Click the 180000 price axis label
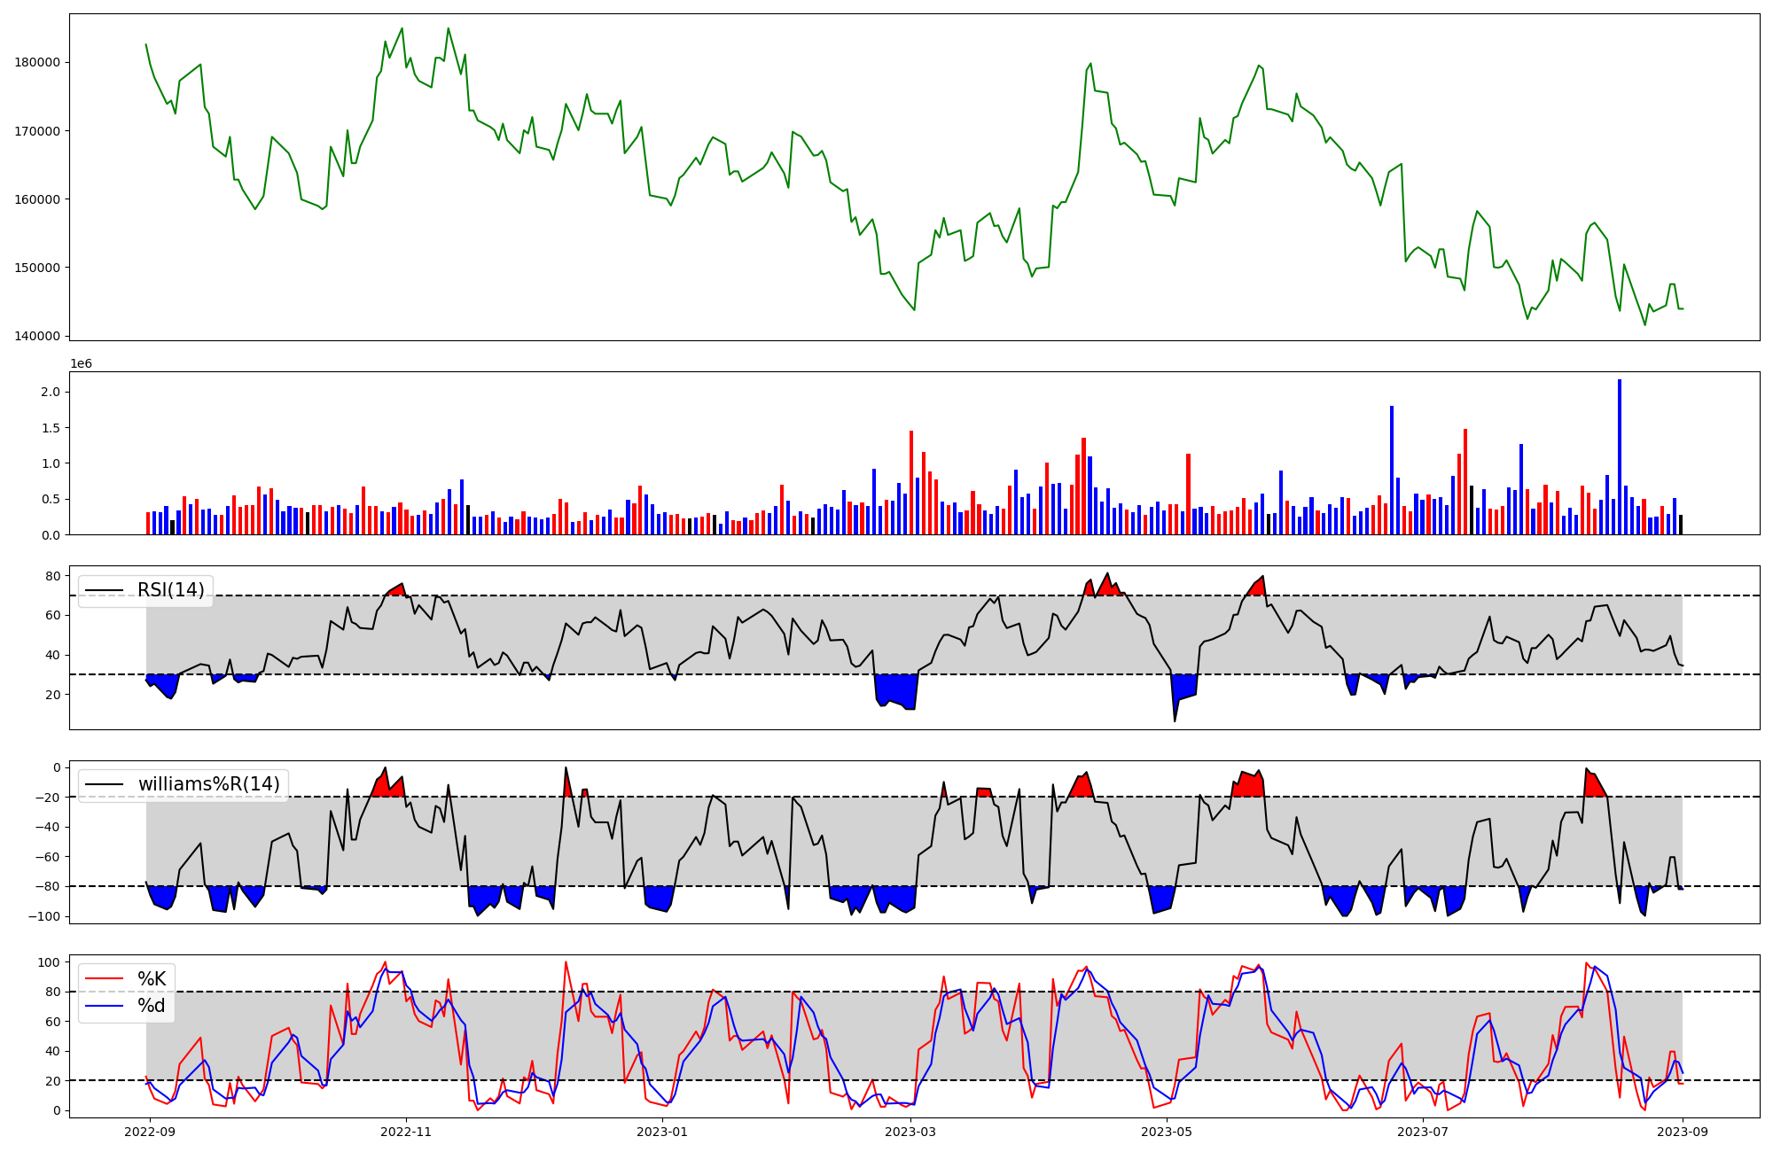The width and height of the screenshot is (1773, 1152). (37, 62)
